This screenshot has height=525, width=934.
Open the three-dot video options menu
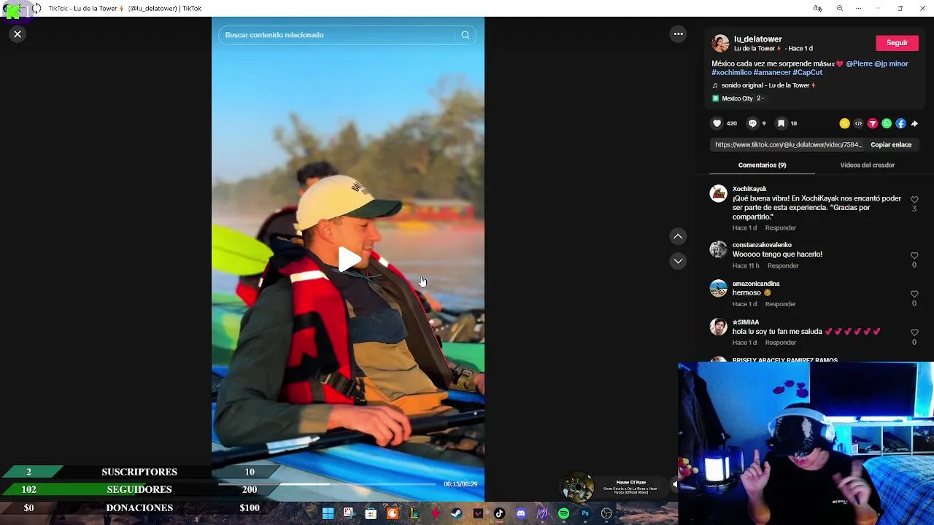coord(678,34)
